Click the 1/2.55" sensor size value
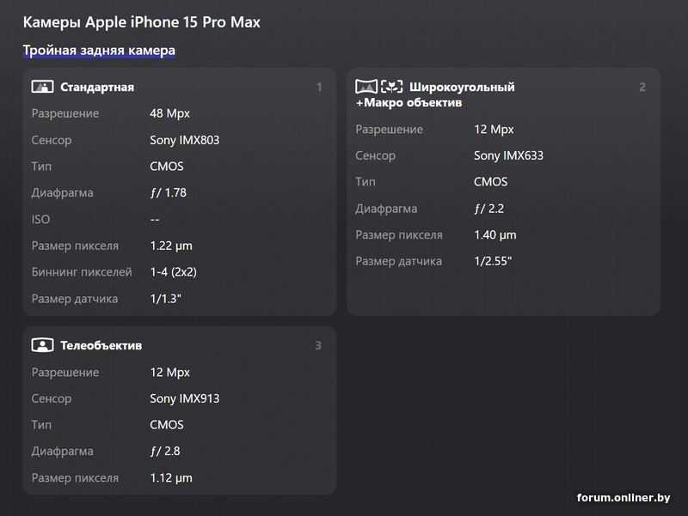Viewport: 688px width, 516px height. tap(493, 262)
